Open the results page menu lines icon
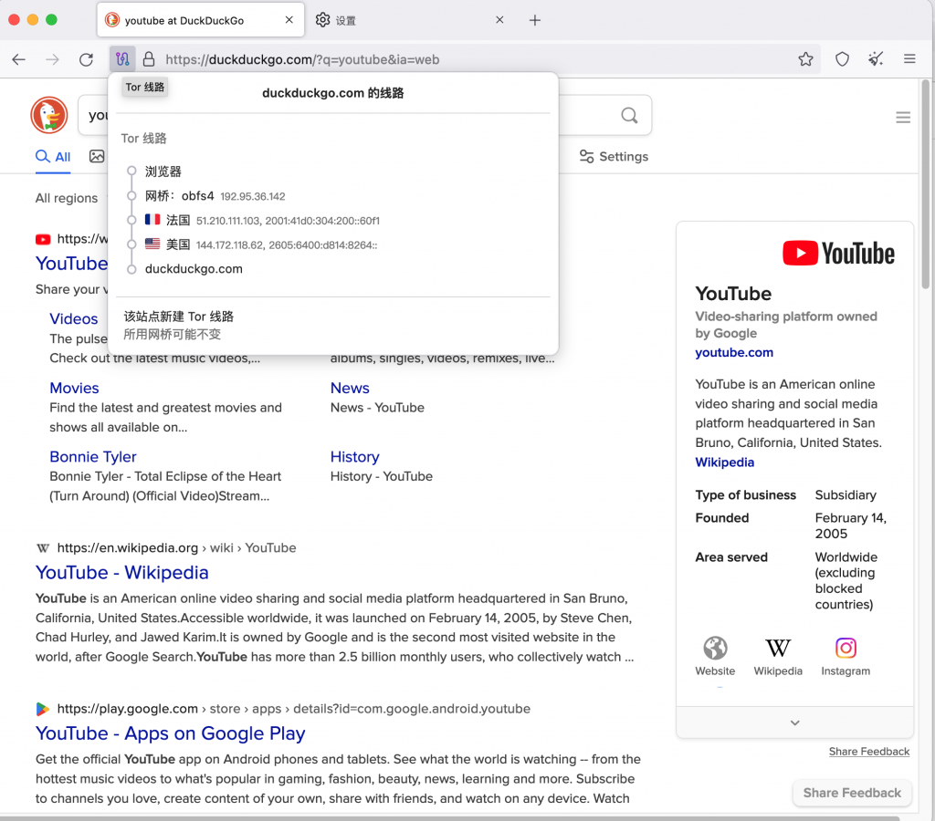Image resolution: width=935 pixels, height=821 pixels. pos(903,117)
